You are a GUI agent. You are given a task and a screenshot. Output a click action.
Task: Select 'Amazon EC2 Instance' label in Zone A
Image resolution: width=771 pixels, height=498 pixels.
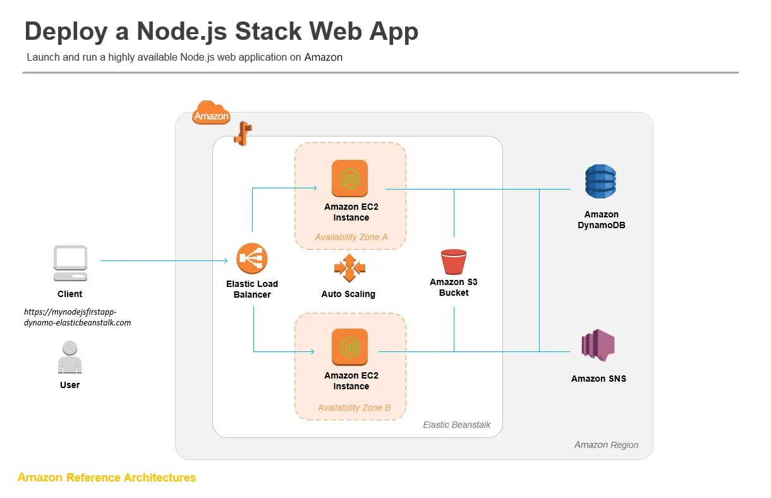pyautogui.click(x=351, y=212)
